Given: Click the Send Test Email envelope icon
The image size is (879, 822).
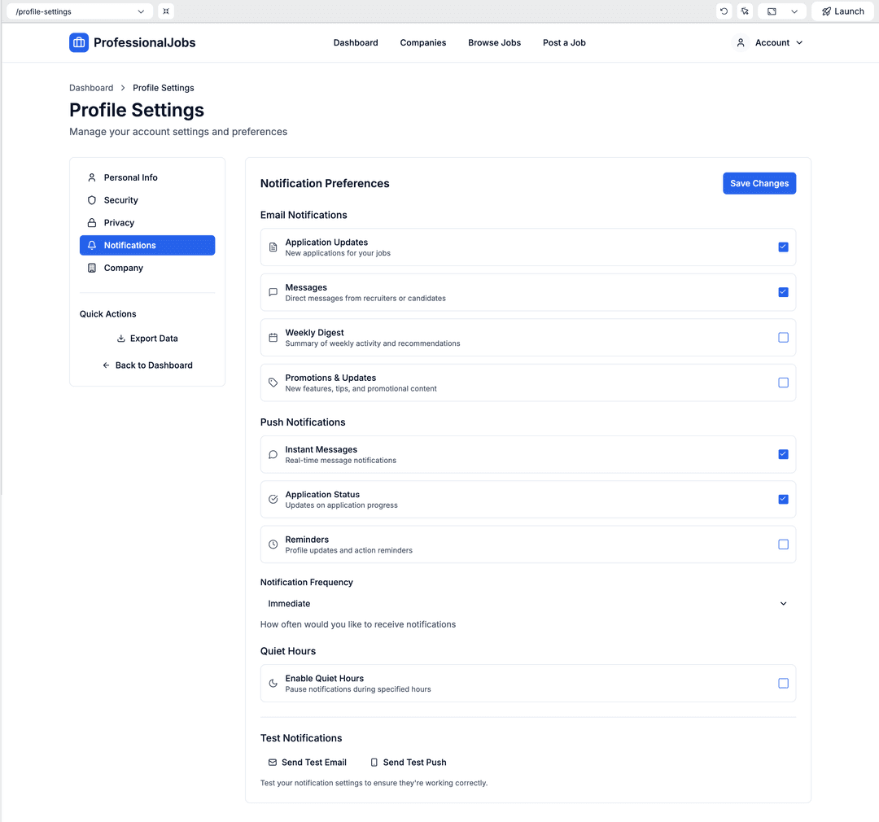Looking at the screenshot, I should (273, 763).
